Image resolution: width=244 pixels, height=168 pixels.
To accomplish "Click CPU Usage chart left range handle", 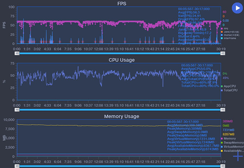I will [17, 109].
